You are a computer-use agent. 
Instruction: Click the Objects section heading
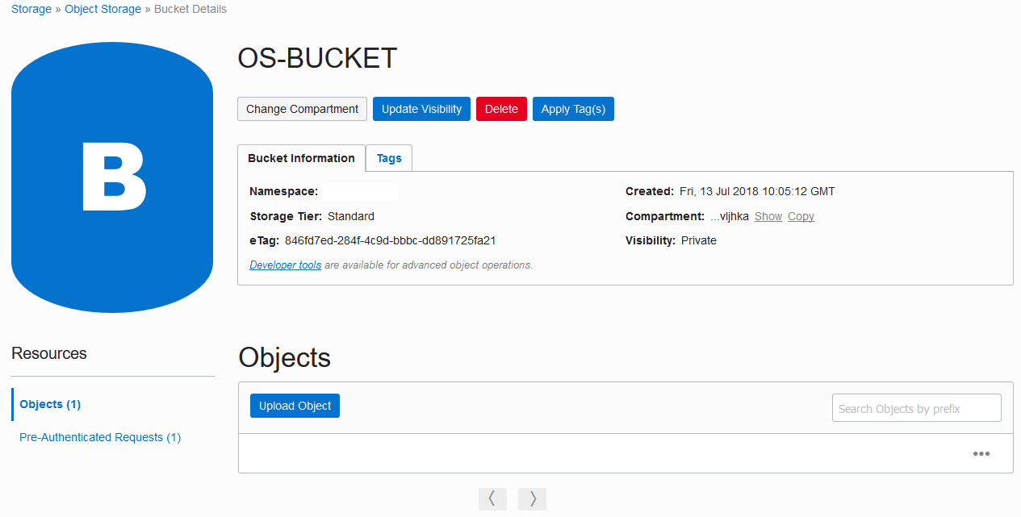285,358
